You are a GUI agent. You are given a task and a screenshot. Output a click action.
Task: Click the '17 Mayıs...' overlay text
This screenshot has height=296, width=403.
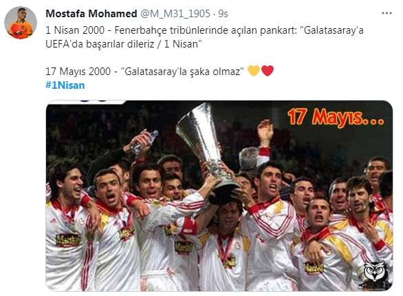336,117
